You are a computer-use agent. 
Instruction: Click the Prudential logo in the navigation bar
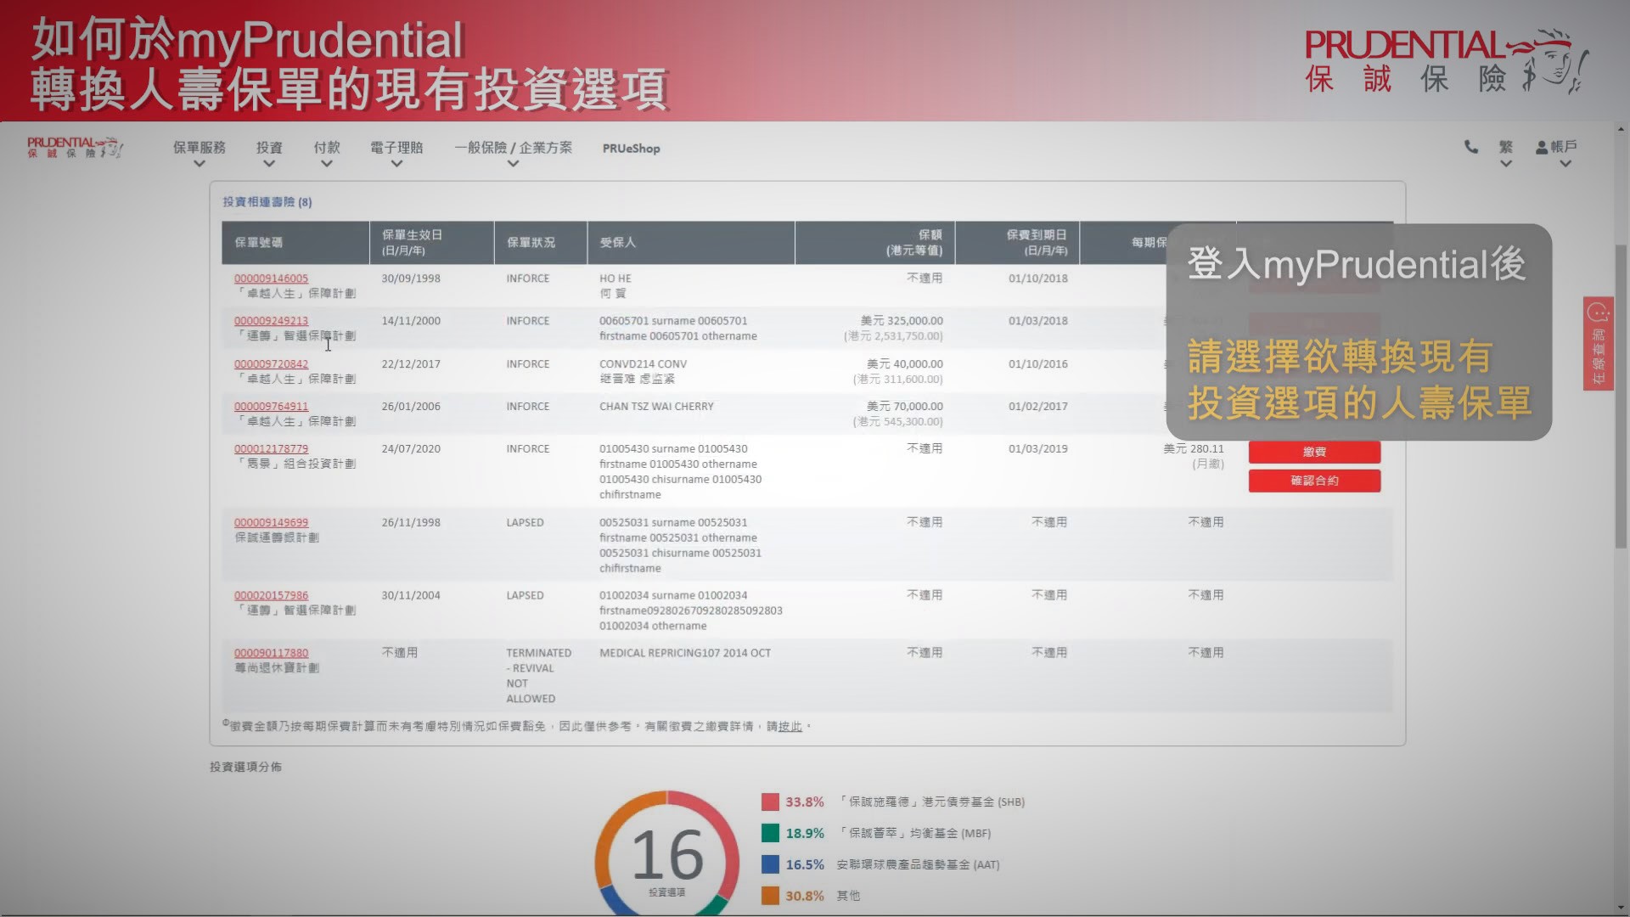(x=75, y=148)
